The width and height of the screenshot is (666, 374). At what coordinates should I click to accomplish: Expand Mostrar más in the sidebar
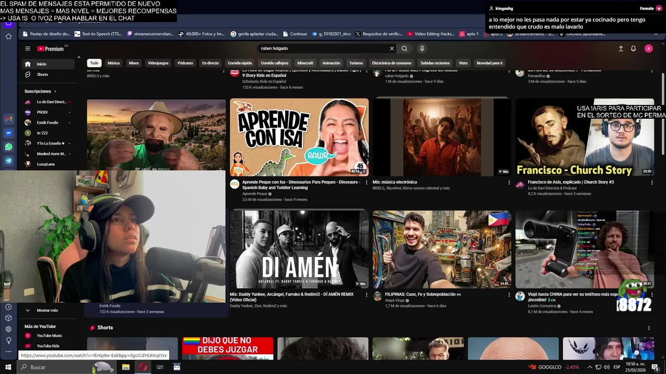point(47,310)
